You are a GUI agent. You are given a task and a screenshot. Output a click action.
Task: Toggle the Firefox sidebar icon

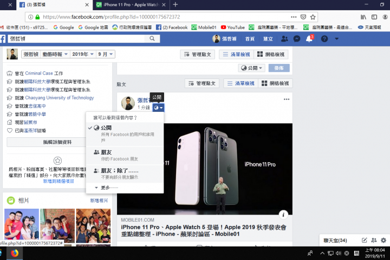374,17
